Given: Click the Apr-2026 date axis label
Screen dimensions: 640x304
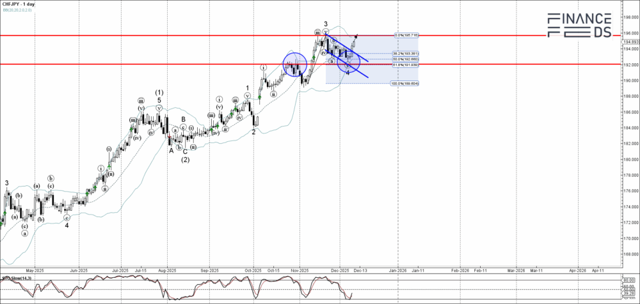Looking at the screenshot, I should tap(578, 270).
